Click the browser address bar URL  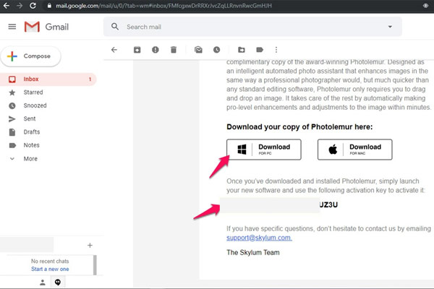tap(163, 6)
